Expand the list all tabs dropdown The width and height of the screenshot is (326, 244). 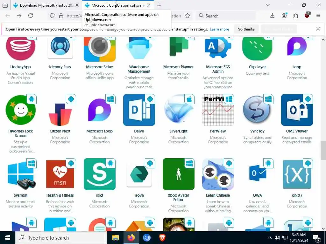point(268,5)
